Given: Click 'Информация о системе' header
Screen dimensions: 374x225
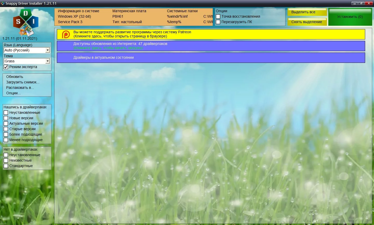Looking at the screenshot, I should click(x=78, y=11).
